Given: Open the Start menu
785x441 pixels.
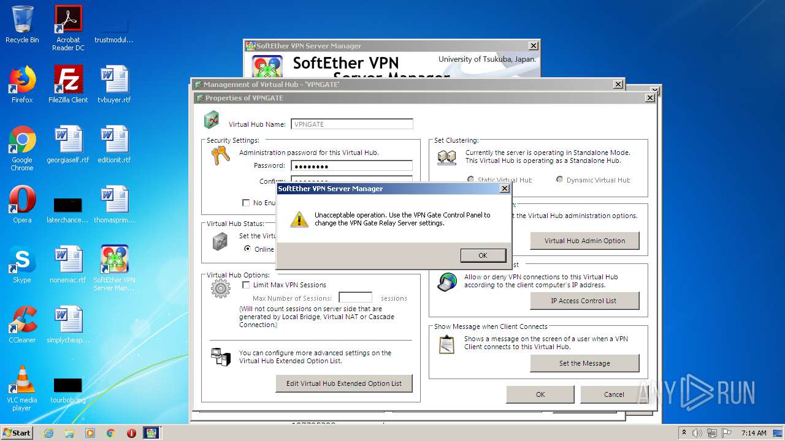Looking at the screenshot, I should pos(17,432).
